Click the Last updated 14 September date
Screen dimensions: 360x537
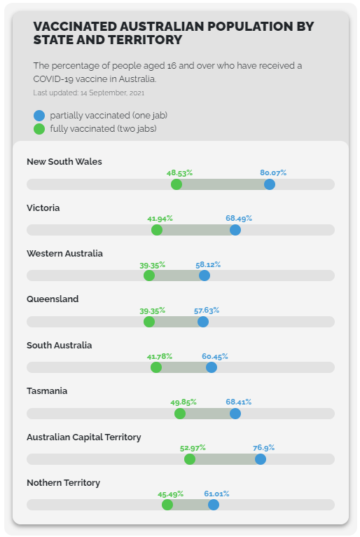tap(89, 93)
